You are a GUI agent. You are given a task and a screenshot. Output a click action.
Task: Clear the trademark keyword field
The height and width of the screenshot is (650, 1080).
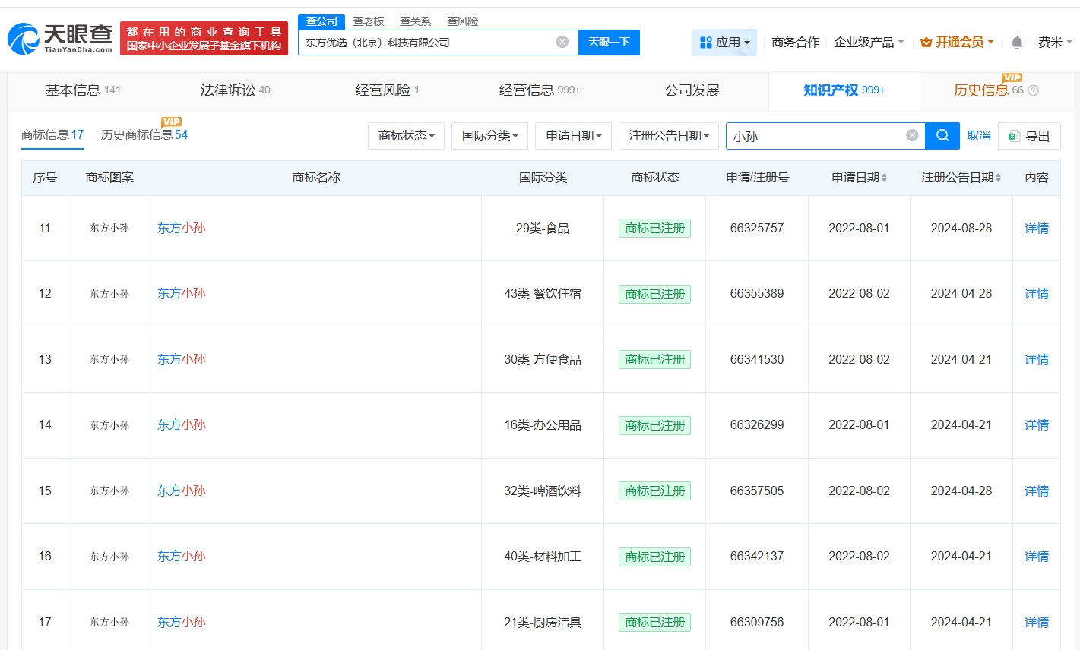(912, 135)
